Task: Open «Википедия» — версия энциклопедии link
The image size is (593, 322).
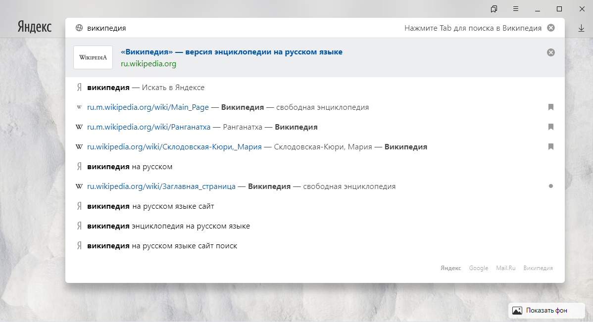Action: (x=232, y=52)
